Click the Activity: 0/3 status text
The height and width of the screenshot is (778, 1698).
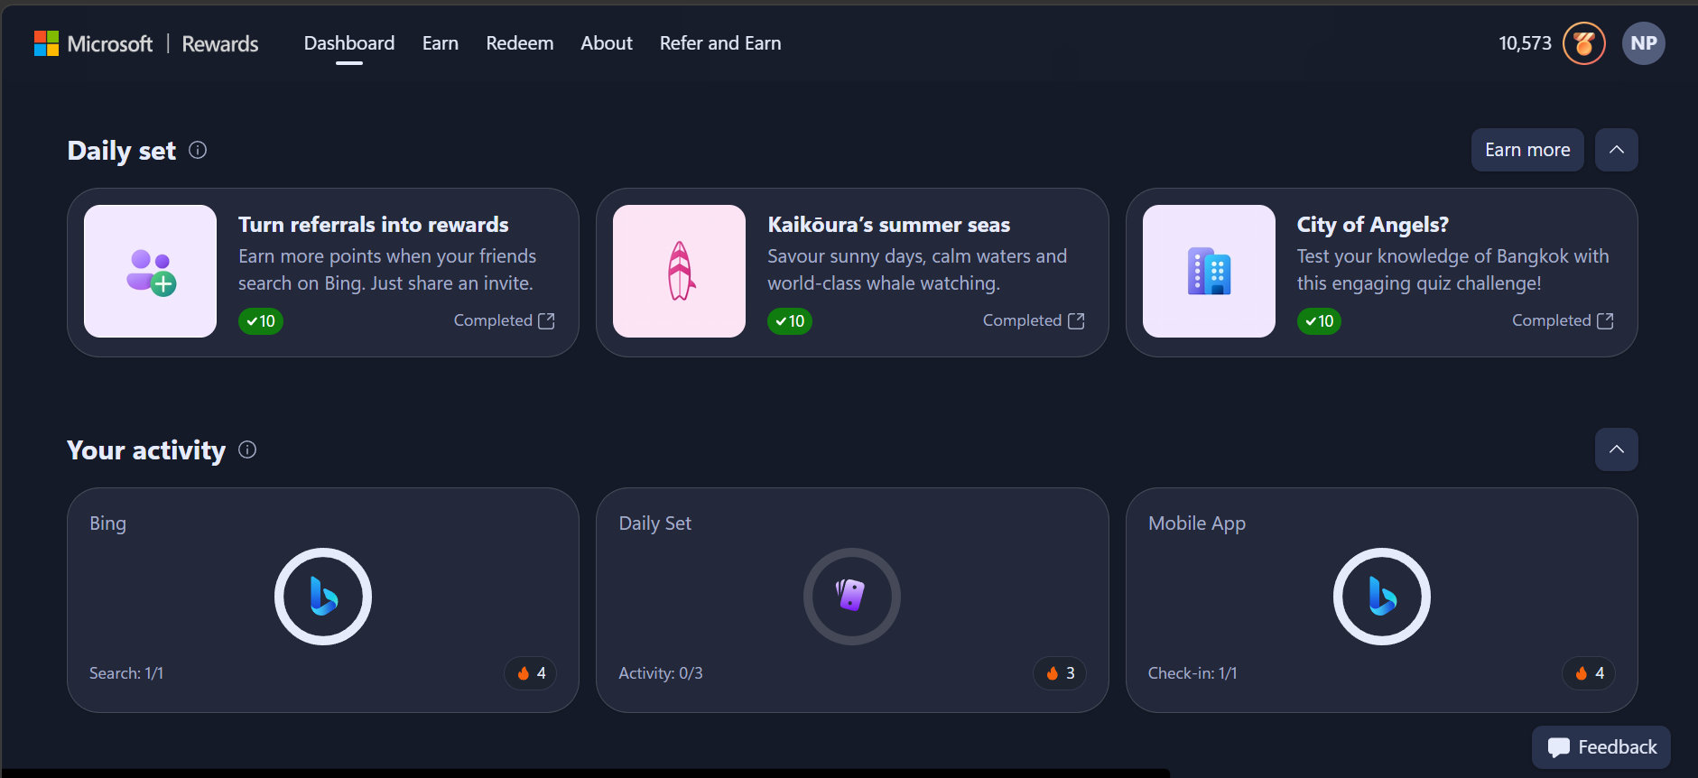[x=661, y=673]
